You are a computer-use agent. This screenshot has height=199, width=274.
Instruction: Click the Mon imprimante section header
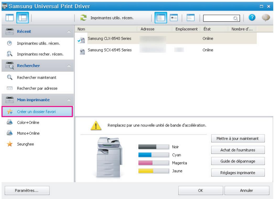click(x=37, y=100)
